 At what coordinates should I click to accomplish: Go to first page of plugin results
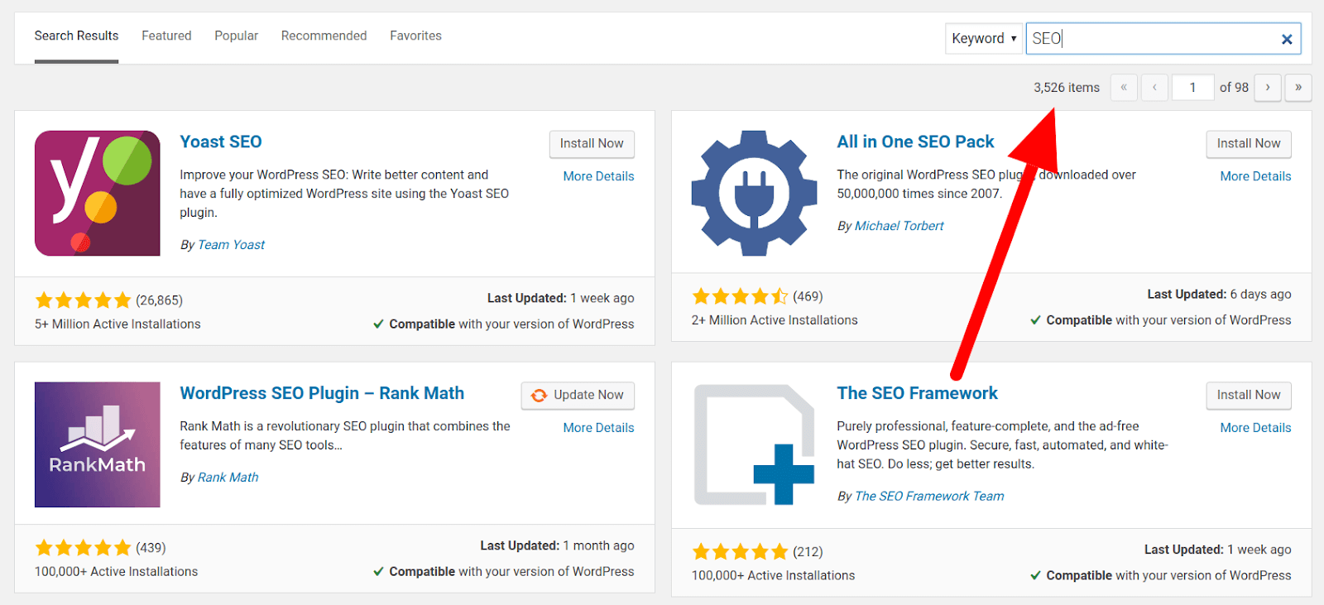click(1124, 87)
